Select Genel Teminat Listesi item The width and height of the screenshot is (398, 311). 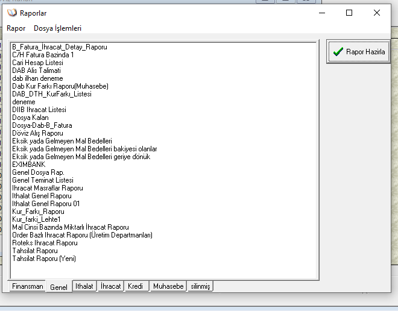click(43, 180)
